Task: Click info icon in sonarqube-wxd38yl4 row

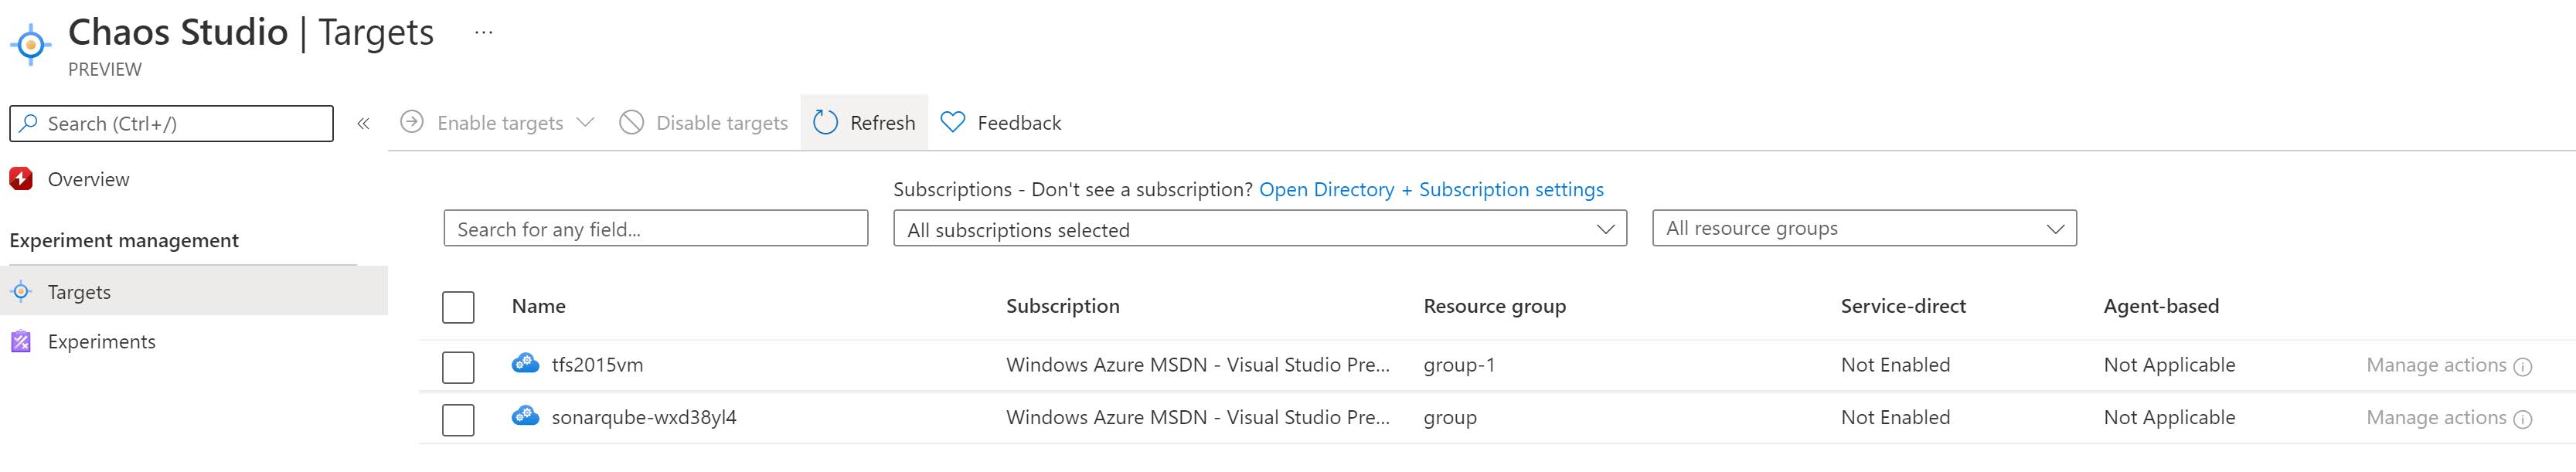Action: click(2523, 419)
